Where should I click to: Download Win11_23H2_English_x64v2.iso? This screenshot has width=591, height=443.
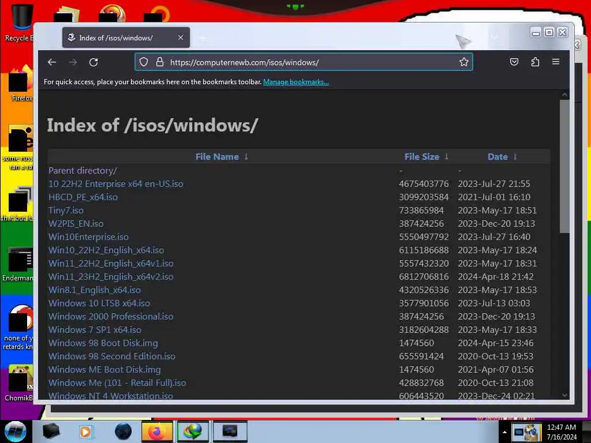[111, 276]
